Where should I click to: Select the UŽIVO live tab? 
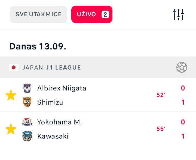pyautogui.click(x=92, y=14)
